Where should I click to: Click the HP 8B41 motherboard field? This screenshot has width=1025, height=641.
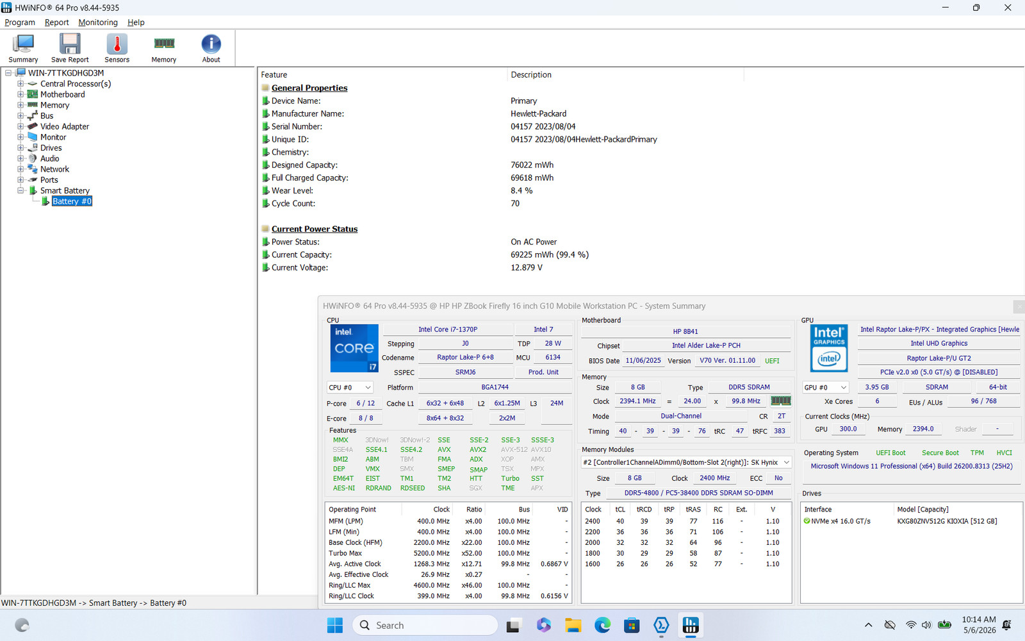tap(685, 331)
